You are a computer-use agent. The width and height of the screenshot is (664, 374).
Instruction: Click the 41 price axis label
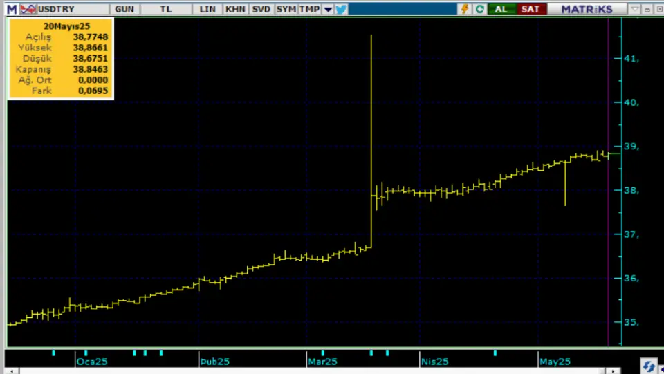631,59
